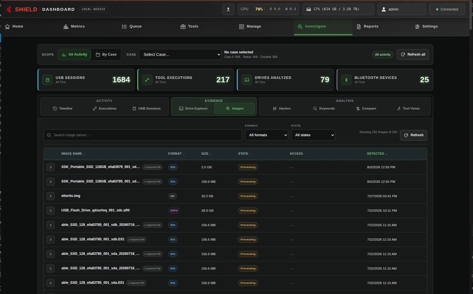Click the Showing 192 images of 192 text
Viewport: 473px width, 294px height.
(x=378, y=132)
